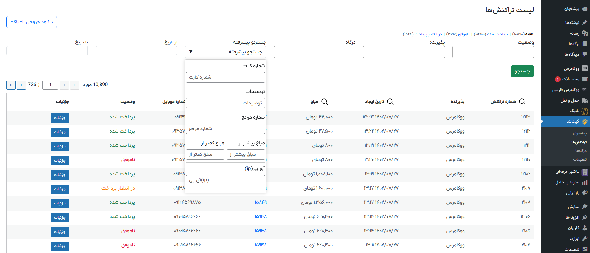Click the ووکامرس فارسی icon
590x253 pixels.
point(584,89)
